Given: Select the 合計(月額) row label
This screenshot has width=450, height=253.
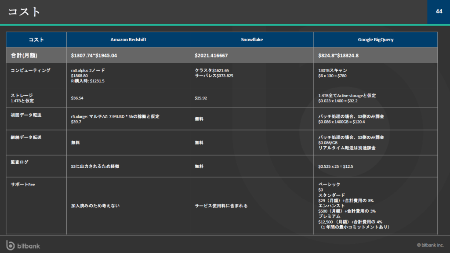Looking at the screenshot, I should point(24,55).
